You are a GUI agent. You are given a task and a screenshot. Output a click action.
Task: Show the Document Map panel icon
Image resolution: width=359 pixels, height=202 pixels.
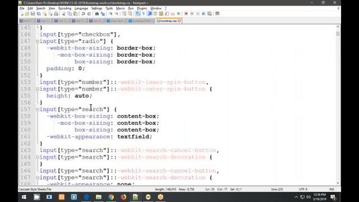[x=161, y=13]
